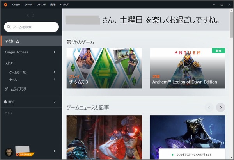
Task: Show next game news articles
Action: pyautogui.click(x=221, y=107)
